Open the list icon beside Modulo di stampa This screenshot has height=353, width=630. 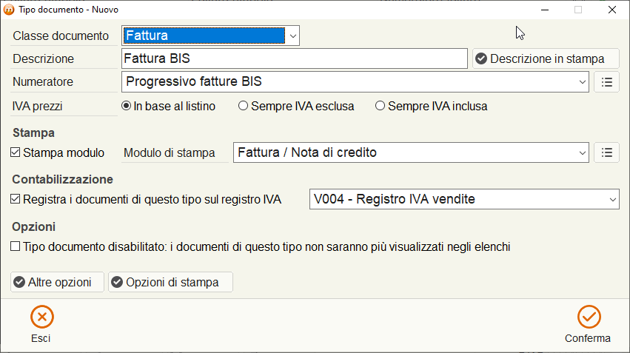(x=606, y=152)
